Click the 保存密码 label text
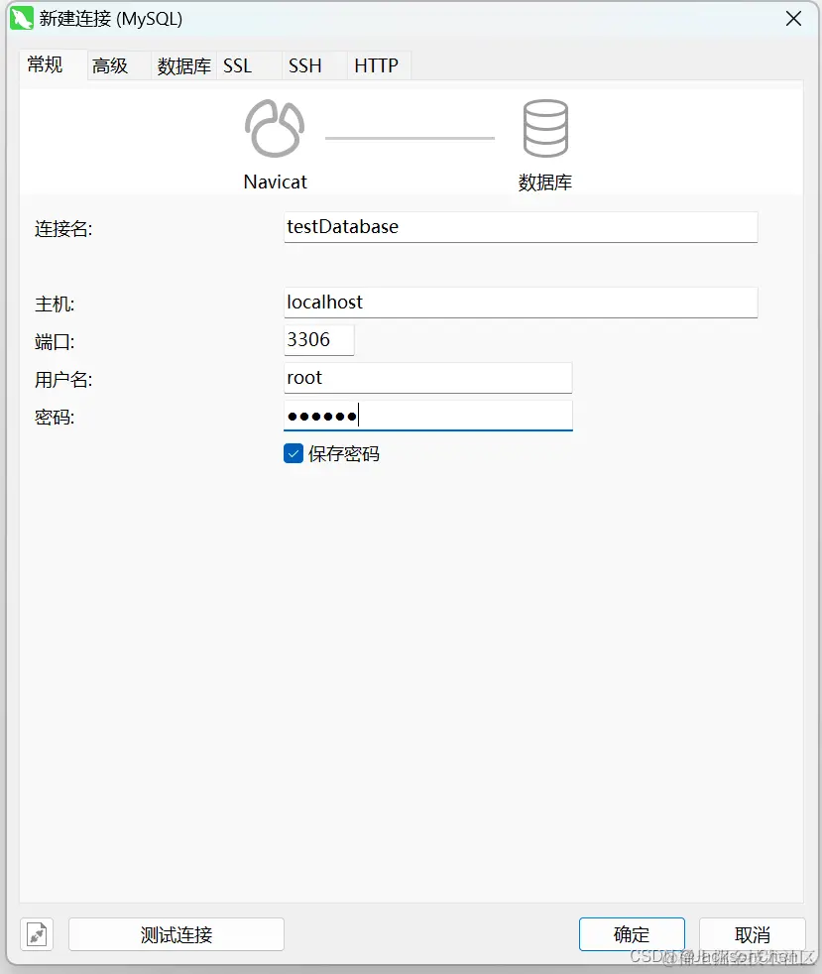Screen dimensions: 822x974 click(343, 454)
